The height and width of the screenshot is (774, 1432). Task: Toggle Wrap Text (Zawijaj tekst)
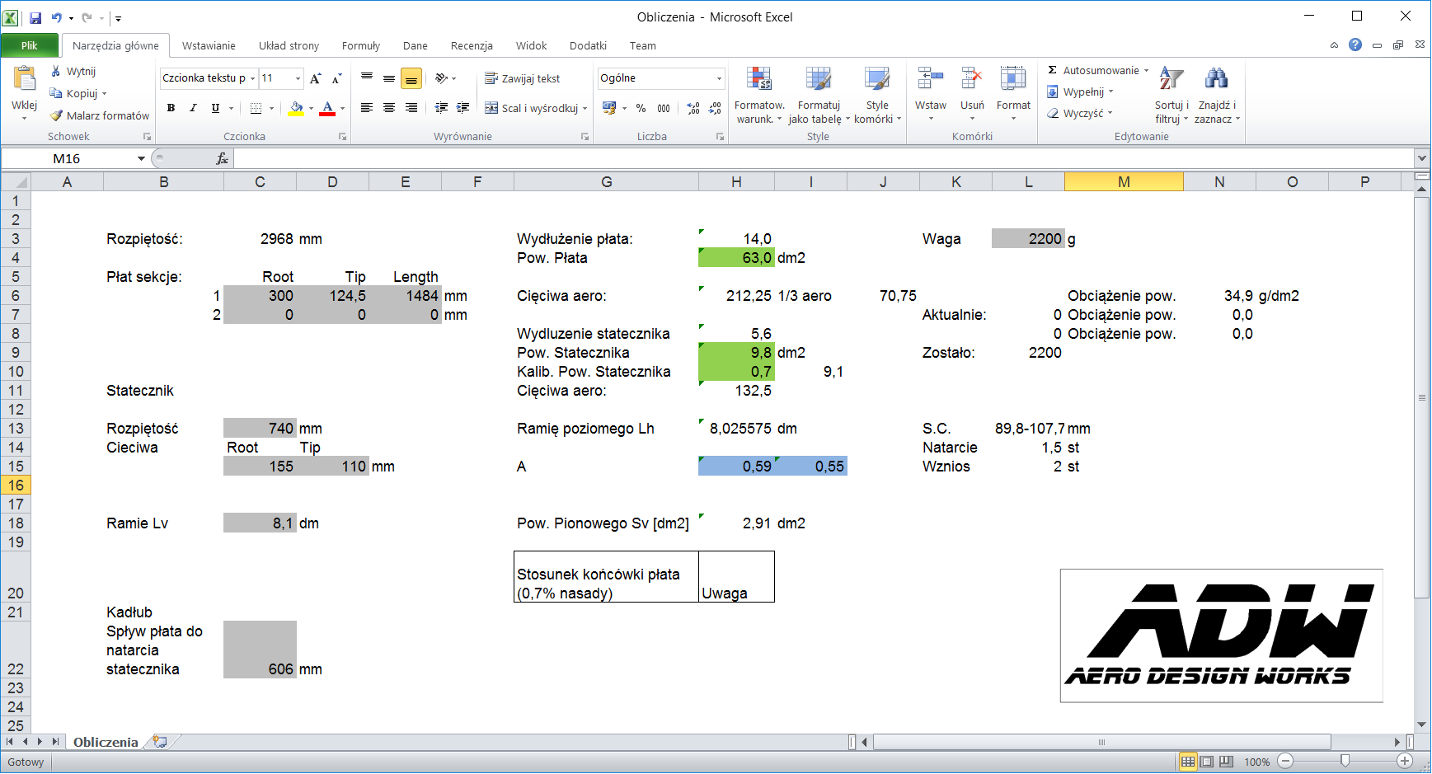pos(523,78)
